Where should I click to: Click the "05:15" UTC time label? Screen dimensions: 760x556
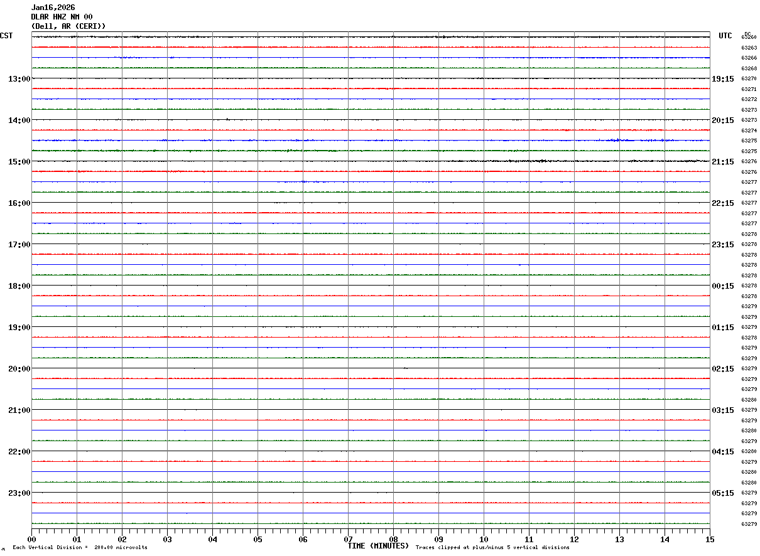point(722,493)
